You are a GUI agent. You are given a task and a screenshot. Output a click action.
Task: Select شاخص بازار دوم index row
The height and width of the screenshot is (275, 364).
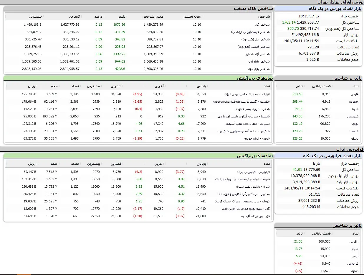click(x=259, y=69)
